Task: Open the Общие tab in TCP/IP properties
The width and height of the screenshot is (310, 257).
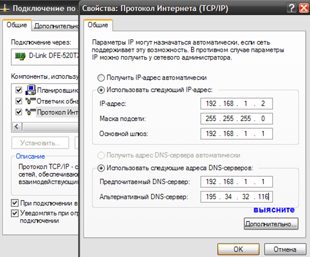Action: [98, 25]
